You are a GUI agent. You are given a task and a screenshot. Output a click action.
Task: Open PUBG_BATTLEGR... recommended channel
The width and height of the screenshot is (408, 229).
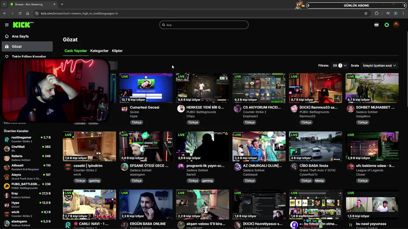coord(27,186)
